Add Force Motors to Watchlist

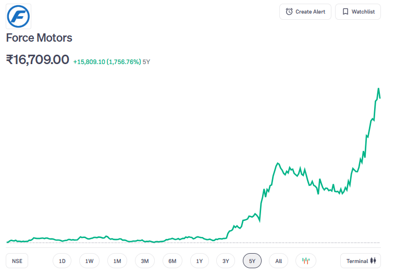coord(358,11)
